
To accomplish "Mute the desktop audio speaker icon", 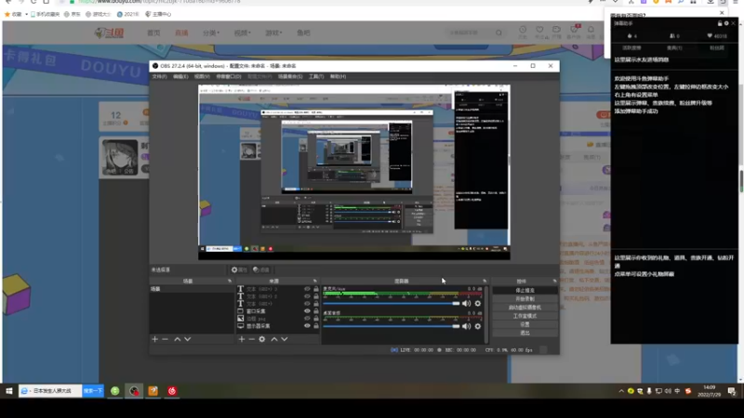I will [x=467, y=326].
